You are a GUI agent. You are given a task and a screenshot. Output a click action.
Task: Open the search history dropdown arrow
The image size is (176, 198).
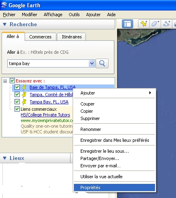click(x=92, y=63)
